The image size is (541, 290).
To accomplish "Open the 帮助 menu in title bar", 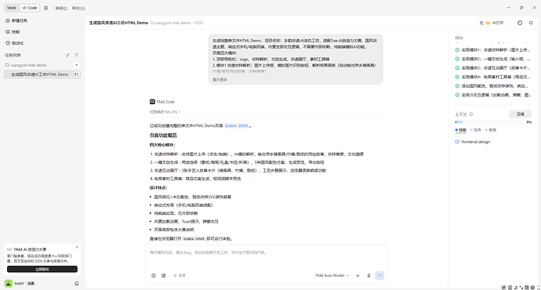I will pyautogui.click(x=78, y=8).
